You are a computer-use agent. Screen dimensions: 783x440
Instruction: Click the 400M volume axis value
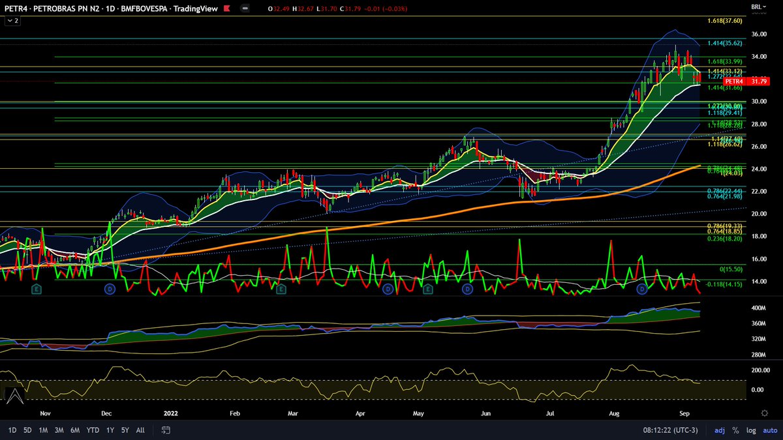click(758, 308)
